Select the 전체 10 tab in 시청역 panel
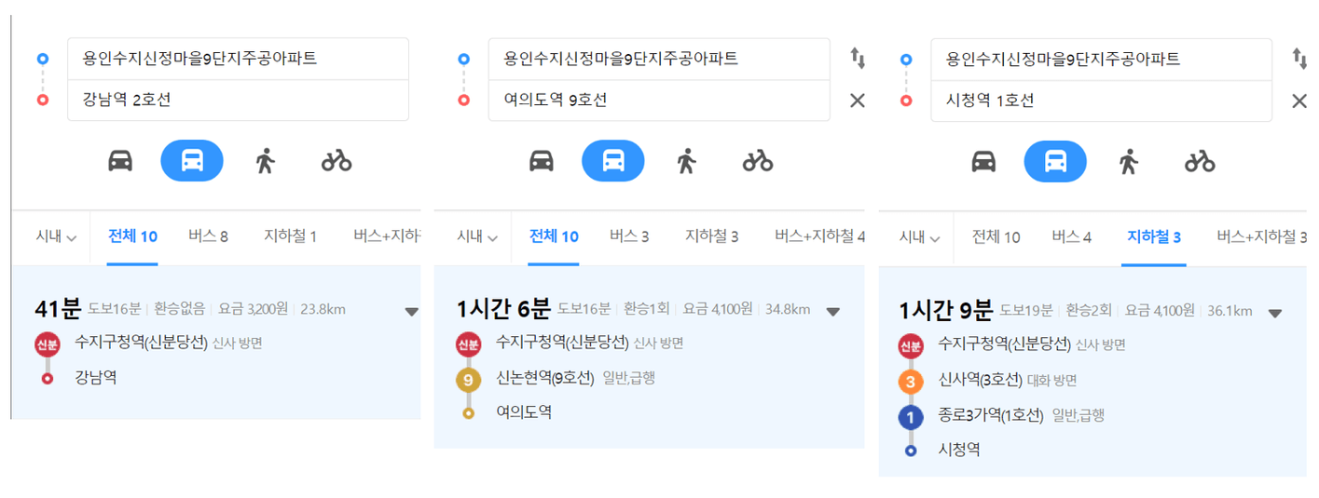The image size is (1319, 498). point(996,237)
